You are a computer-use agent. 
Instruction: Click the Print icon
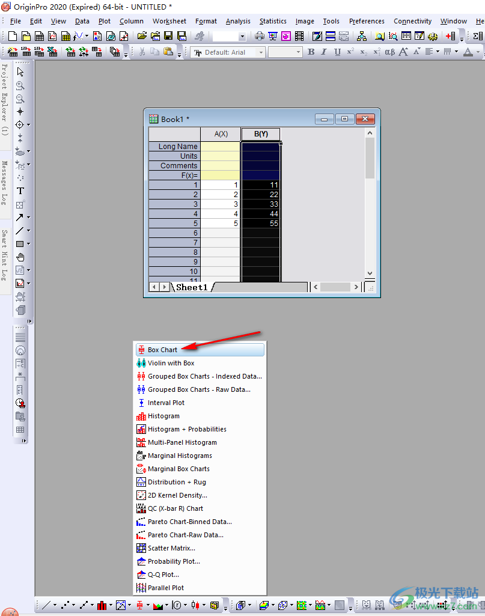click(260, 37)
